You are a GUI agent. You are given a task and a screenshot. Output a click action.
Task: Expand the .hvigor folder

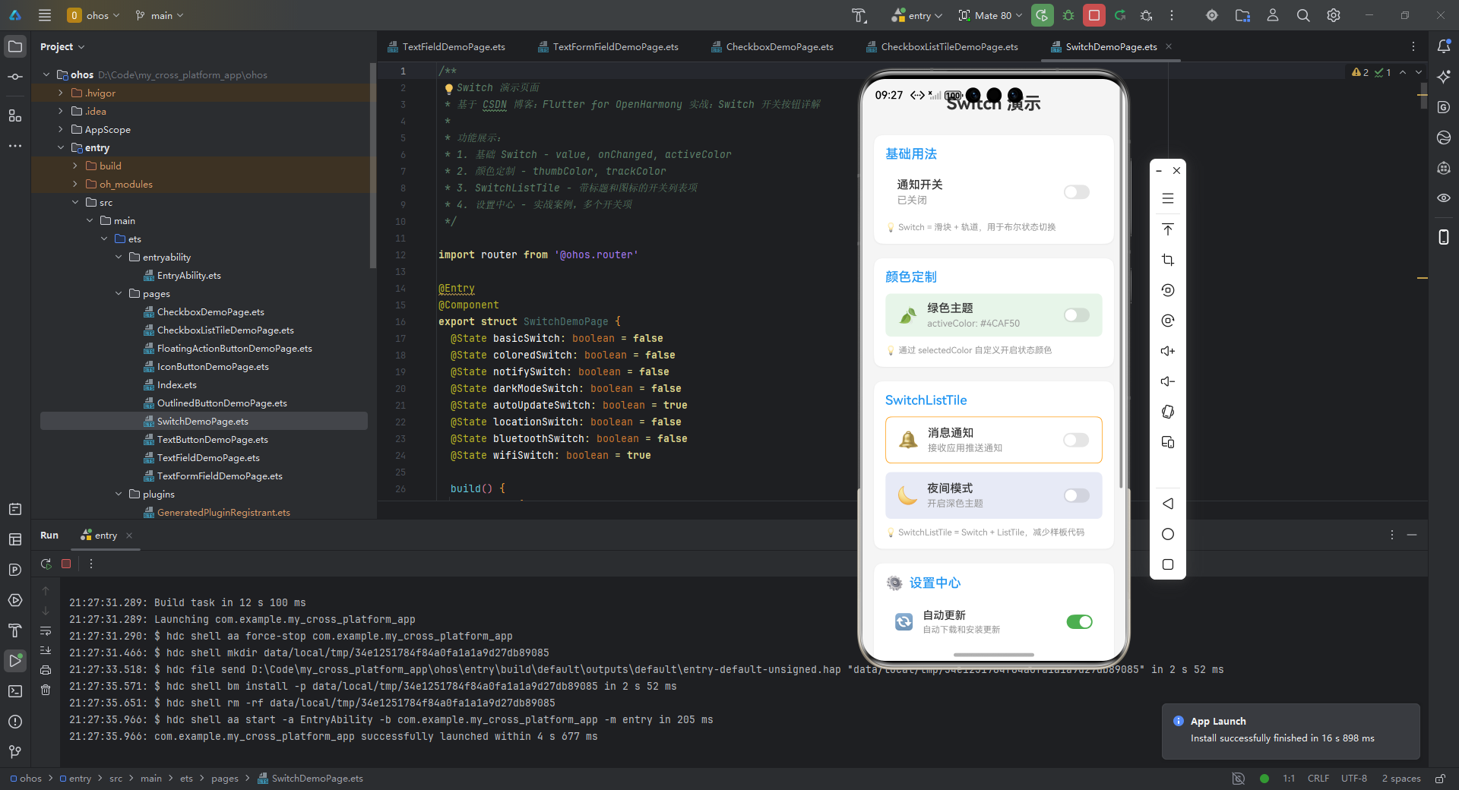61,93
